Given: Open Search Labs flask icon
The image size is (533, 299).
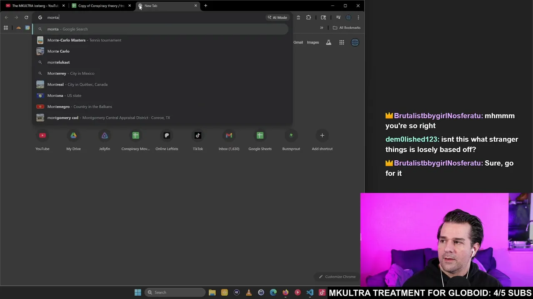Looking at the screenshot, I should click(x=329, y=42).
